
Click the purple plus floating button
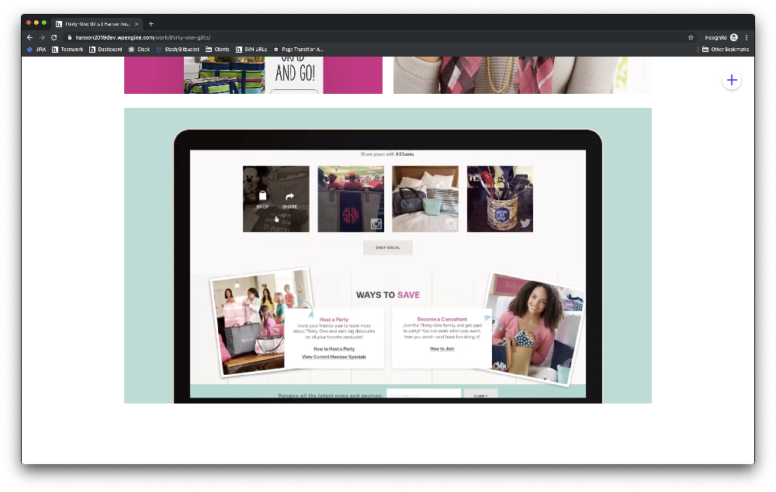click(732, 80)
